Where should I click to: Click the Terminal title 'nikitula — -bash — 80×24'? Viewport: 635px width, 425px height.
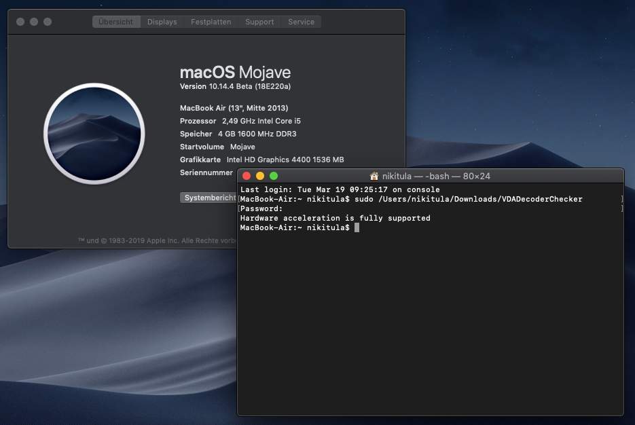point(436,176)
